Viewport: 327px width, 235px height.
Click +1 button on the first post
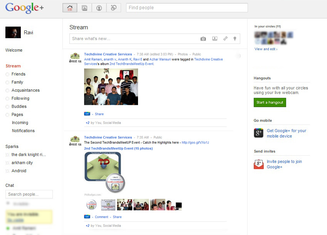point(87,114)
